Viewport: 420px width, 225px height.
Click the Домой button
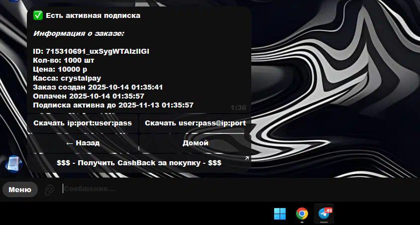click(x=195, y=143)
